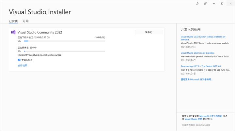Image resolution: width=235 pixels, height=131 pixels.
Task: Click the We've reached general availability summary
Action: pyautogui.click(x=206, y=57)
